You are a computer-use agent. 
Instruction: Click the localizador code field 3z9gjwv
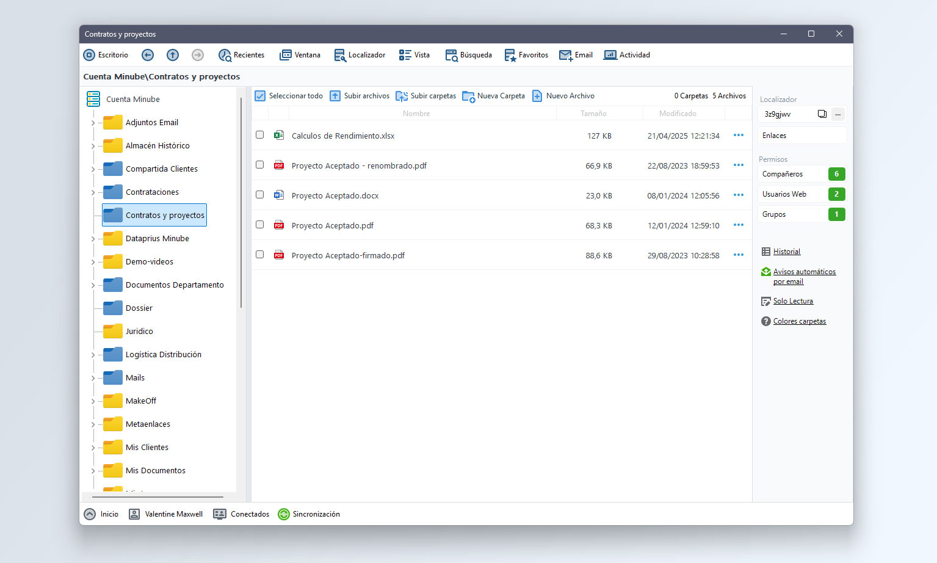tap(787, 114)
